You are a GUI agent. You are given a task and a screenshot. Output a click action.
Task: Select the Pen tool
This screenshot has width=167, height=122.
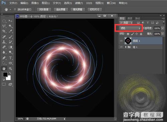4,58
